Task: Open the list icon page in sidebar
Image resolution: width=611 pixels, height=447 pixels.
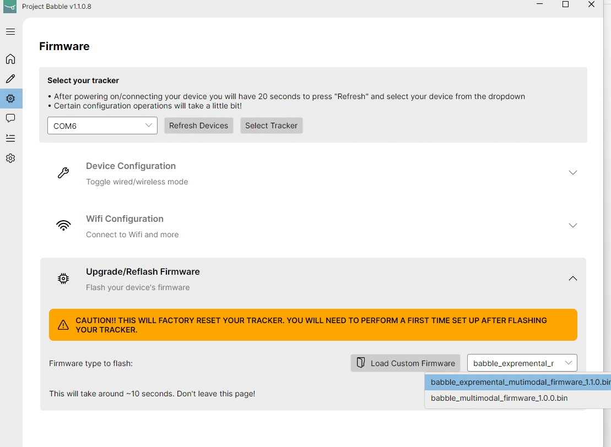Action: [x=10, y=138]
